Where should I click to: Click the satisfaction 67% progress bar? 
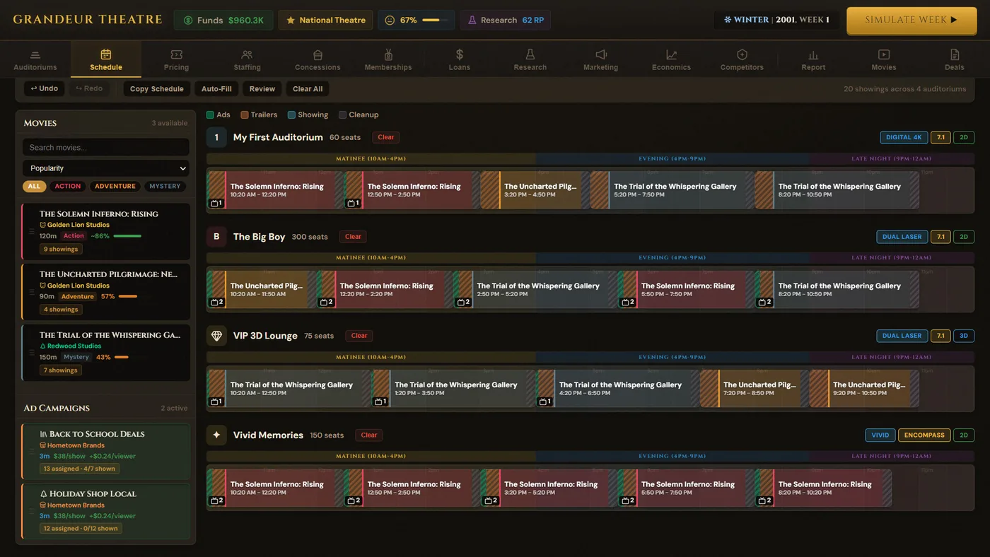pos(435,20)
